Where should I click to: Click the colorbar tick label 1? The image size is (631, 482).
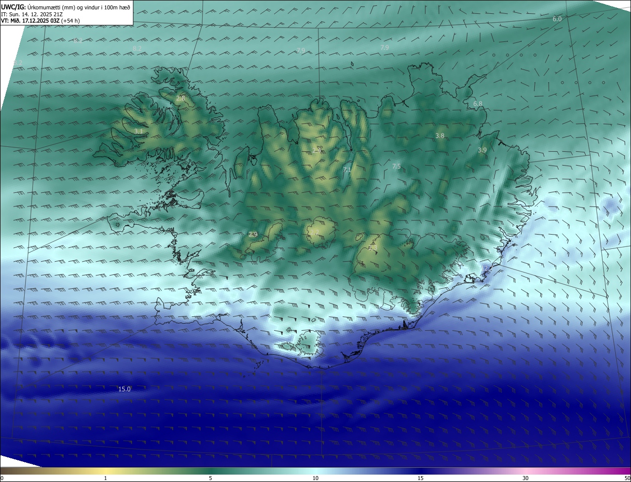[105, 478]
